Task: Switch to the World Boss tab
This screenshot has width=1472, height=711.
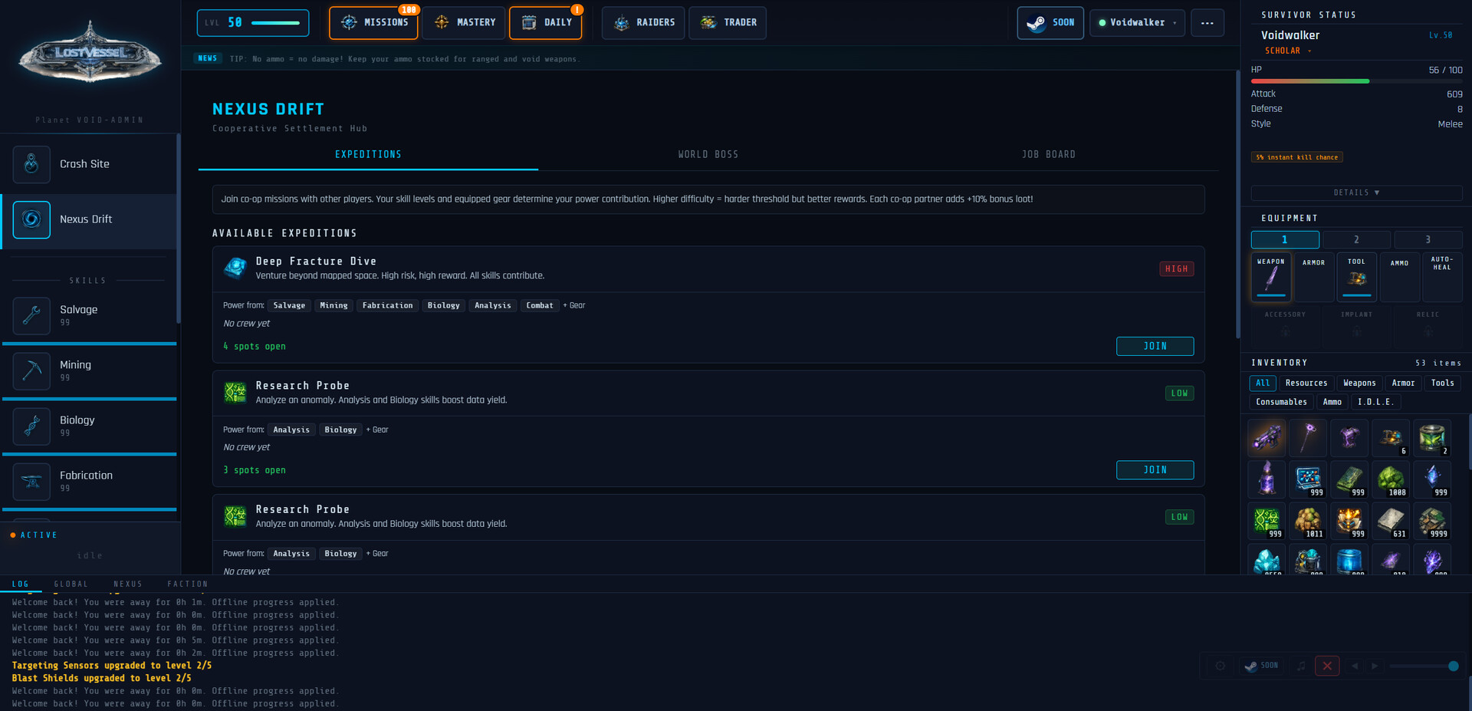Action: click(708, 155)
